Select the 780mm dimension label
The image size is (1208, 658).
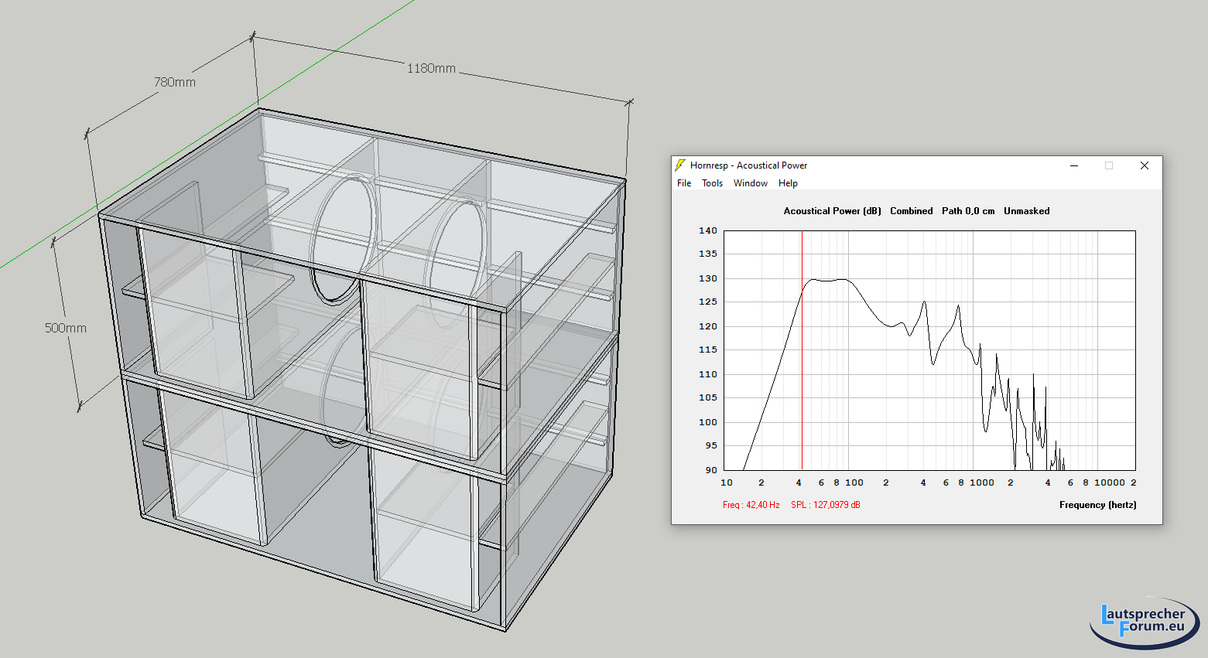(175, 83)
